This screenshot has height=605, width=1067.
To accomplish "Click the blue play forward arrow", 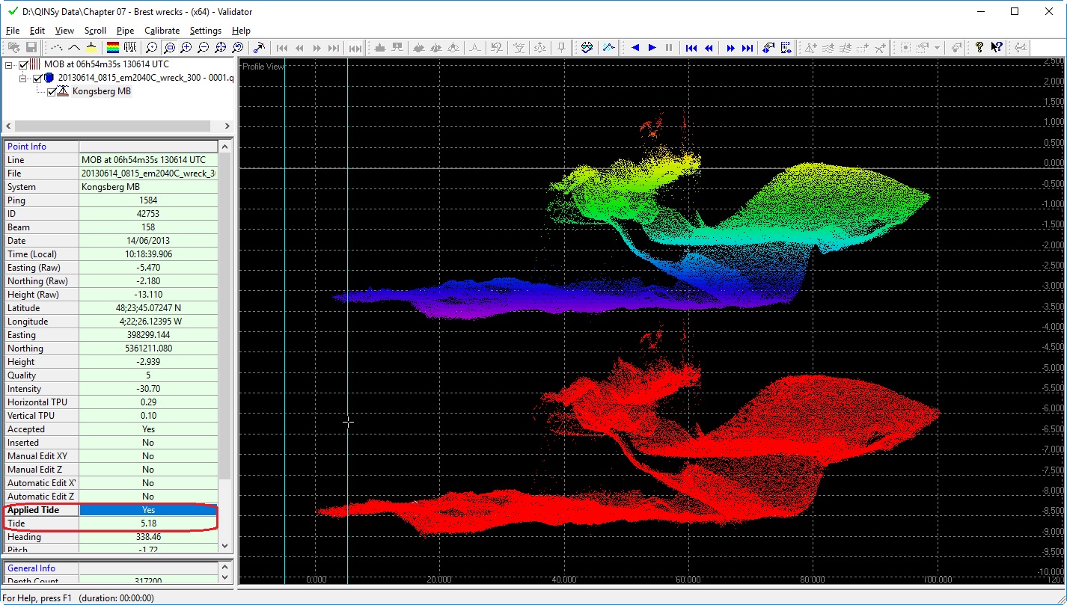I will coord(652,48).
